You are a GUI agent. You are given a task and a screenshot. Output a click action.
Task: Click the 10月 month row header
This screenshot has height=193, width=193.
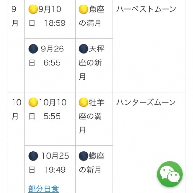click(16, 109)
